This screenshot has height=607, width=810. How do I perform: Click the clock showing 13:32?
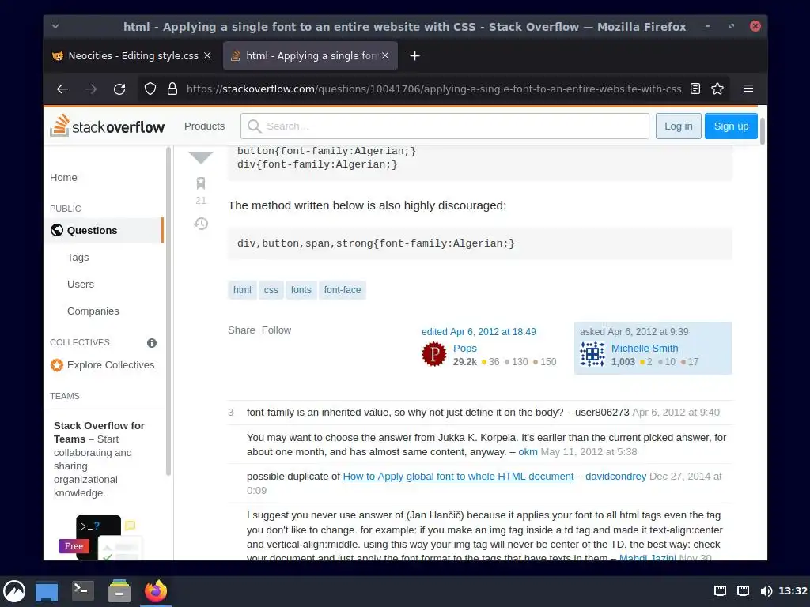pos(793,591)
